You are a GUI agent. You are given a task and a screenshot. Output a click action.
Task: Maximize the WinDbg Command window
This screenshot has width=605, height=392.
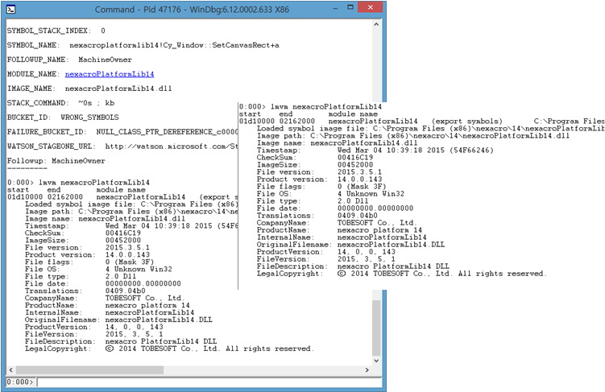click(350, 7)
